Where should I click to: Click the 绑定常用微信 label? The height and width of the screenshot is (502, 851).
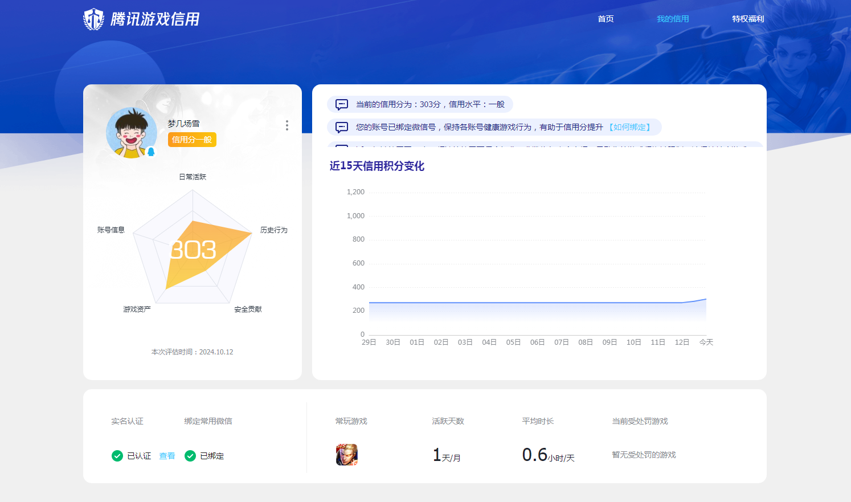208,421
